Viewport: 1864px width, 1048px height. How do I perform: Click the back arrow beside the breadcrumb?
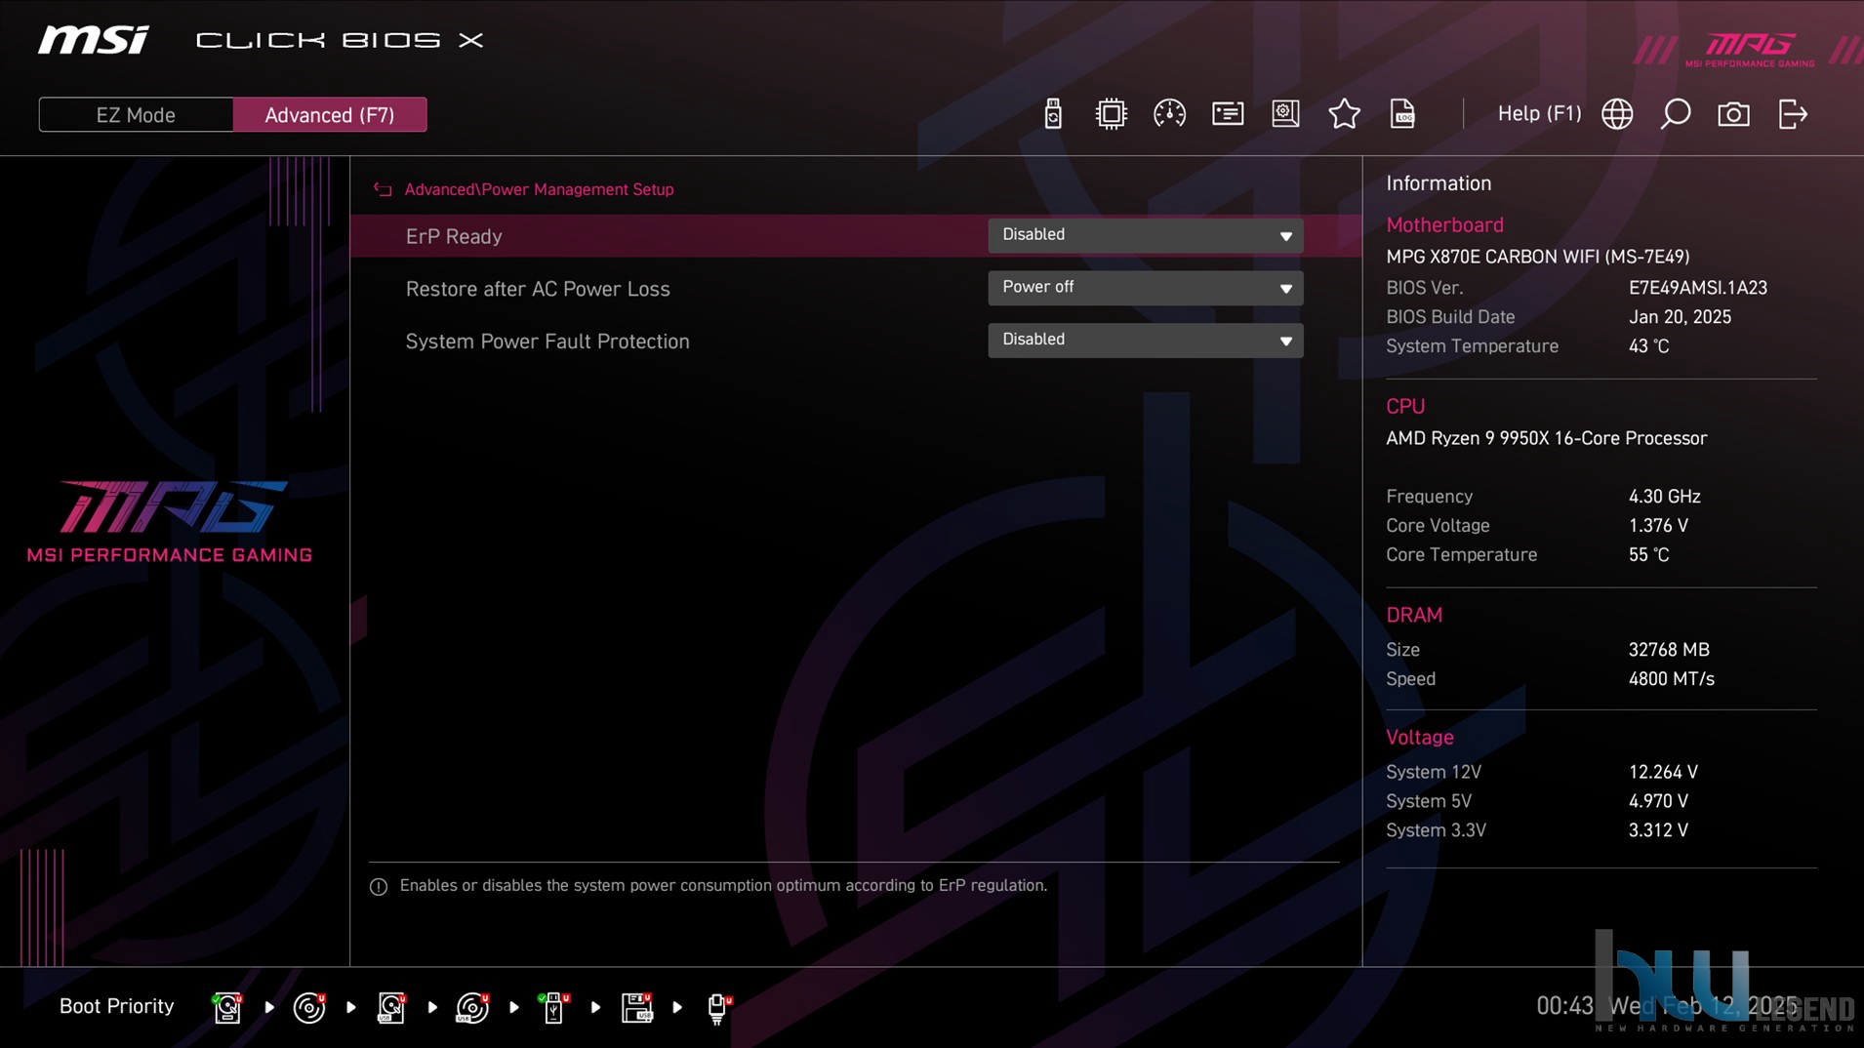(383, 189)
